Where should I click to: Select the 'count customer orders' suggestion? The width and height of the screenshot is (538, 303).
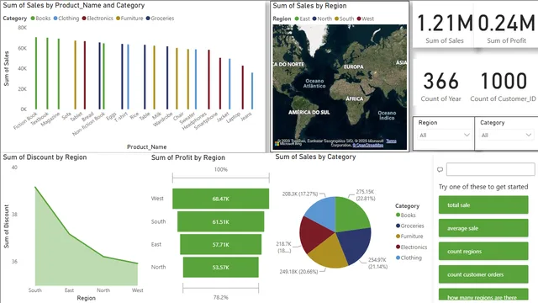[x=483, y=274]
